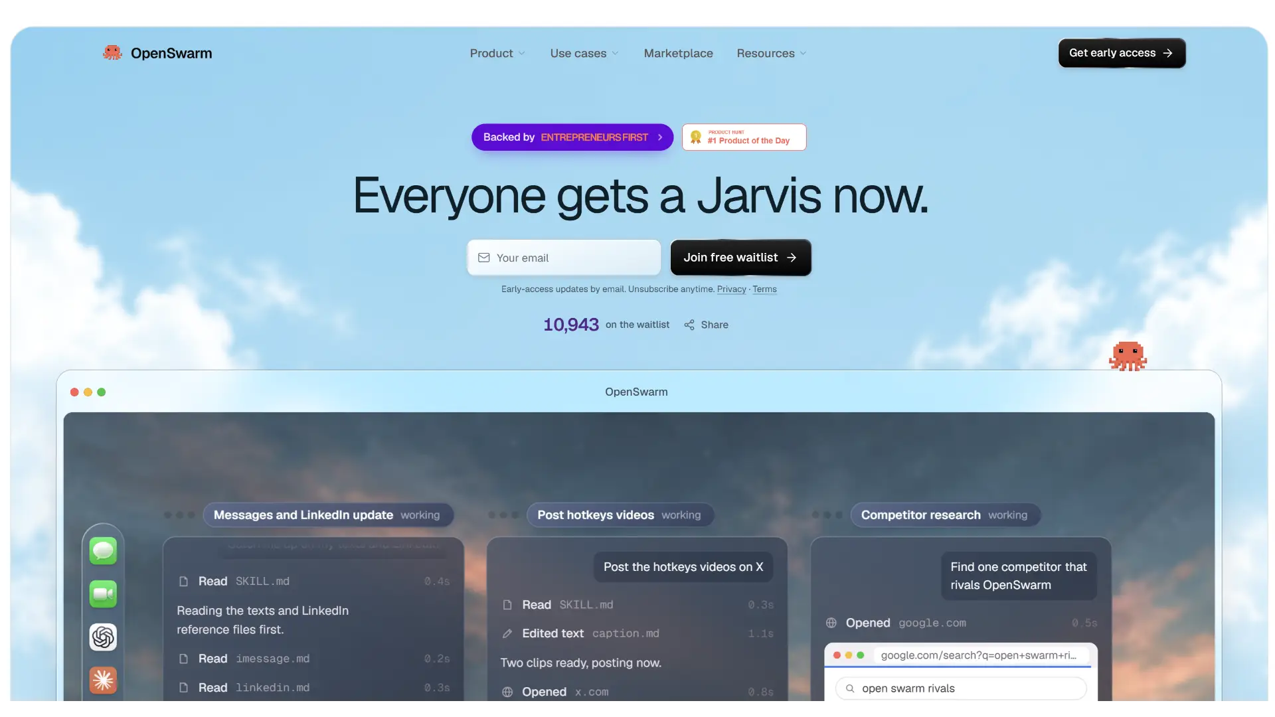Click the open swarm rivals search box
The width and height of the screenshot is (1275, 717).
tap(961, 688)
